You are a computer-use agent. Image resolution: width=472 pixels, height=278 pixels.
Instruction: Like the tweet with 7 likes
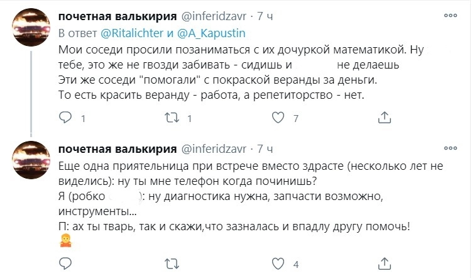click(278, 118)
